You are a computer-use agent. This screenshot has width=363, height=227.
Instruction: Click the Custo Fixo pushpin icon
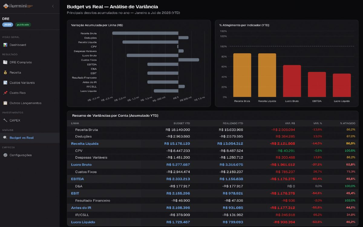click(5, 93)
